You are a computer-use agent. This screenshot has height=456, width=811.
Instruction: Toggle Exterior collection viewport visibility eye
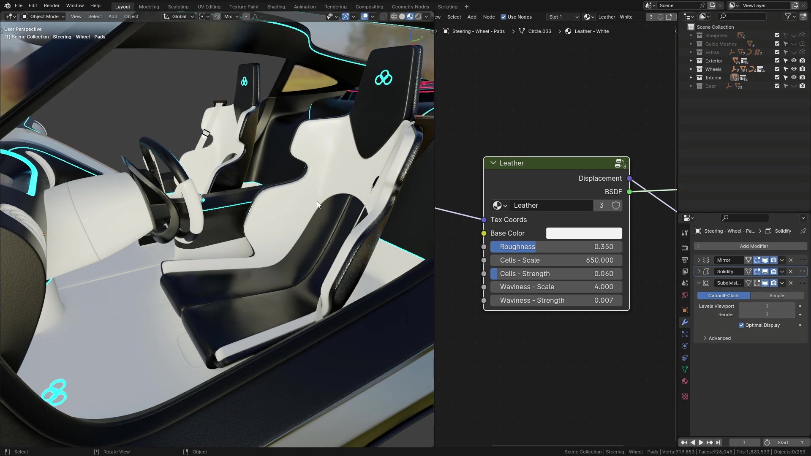(x=794, y=61)
